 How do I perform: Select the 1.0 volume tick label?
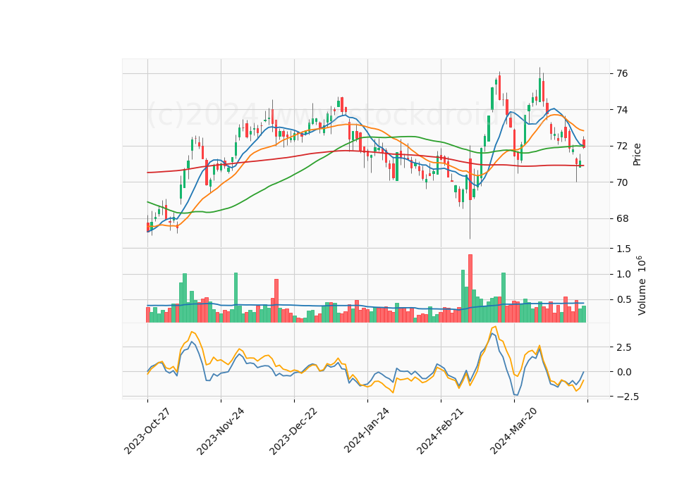[623, 274]
